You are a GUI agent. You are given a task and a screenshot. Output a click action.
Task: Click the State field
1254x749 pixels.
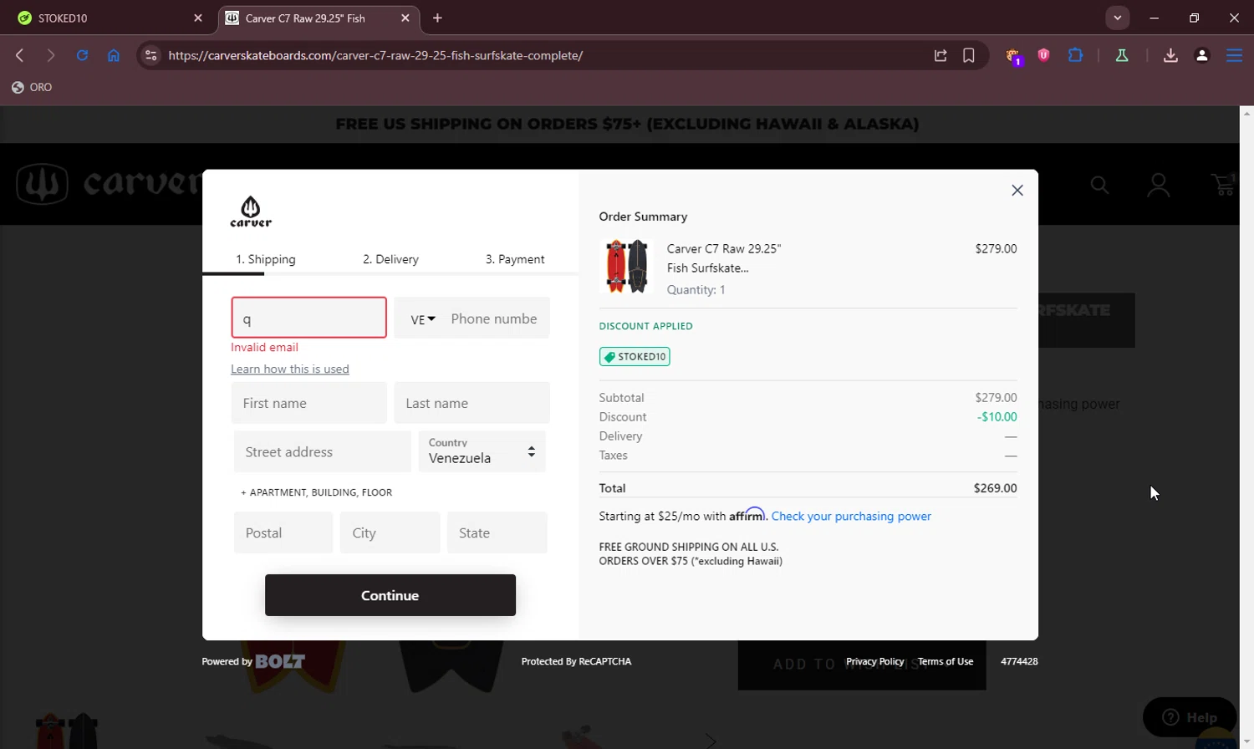coord(497,532)
